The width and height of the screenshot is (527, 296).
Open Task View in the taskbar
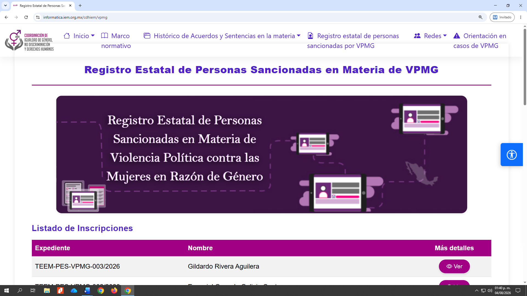(x=33, y=291)
